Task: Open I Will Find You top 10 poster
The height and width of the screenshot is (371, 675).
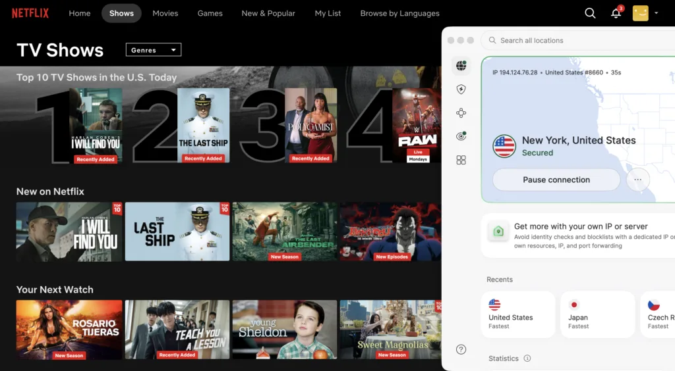Action: pyautogui.click(x=96, y=126)
